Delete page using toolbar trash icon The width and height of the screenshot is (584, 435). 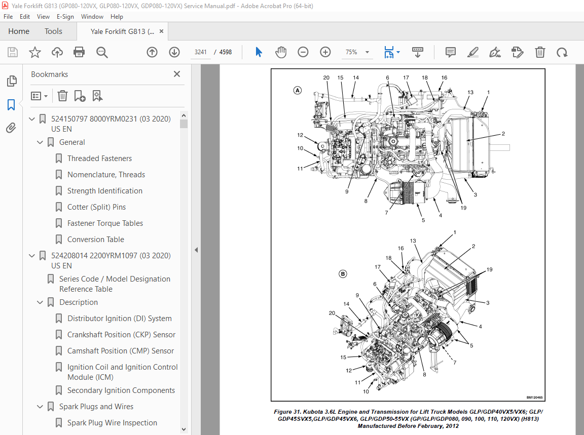(540, 52)
